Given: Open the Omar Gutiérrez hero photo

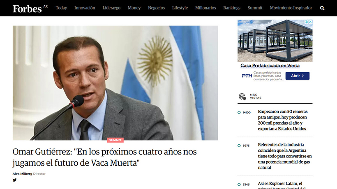Looking at the screenshot, I should [x=115, y=83].
